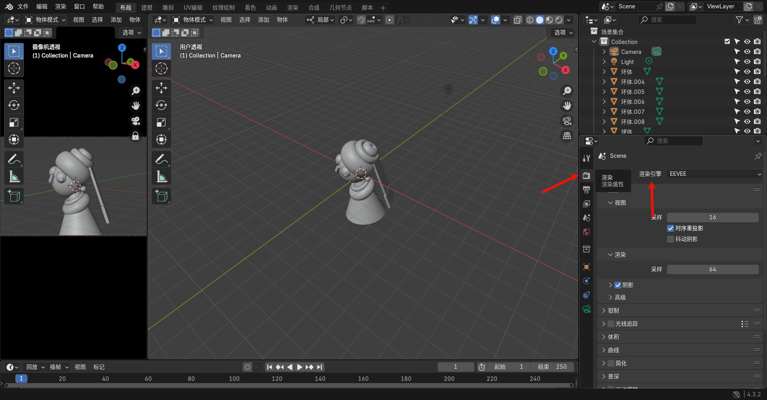The image size is (767, 400).
Task: Switch to the 建模 workspace tab
Action: pos(147,8)
